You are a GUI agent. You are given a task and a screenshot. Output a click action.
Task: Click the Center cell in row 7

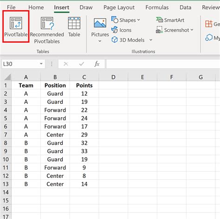55,135
